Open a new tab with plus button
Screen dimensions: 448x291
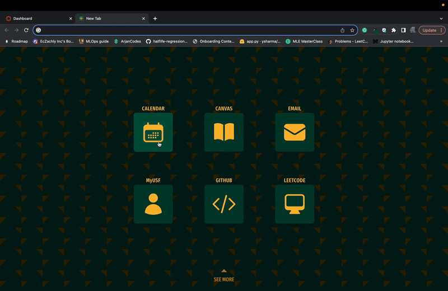(x=155, y=18)
